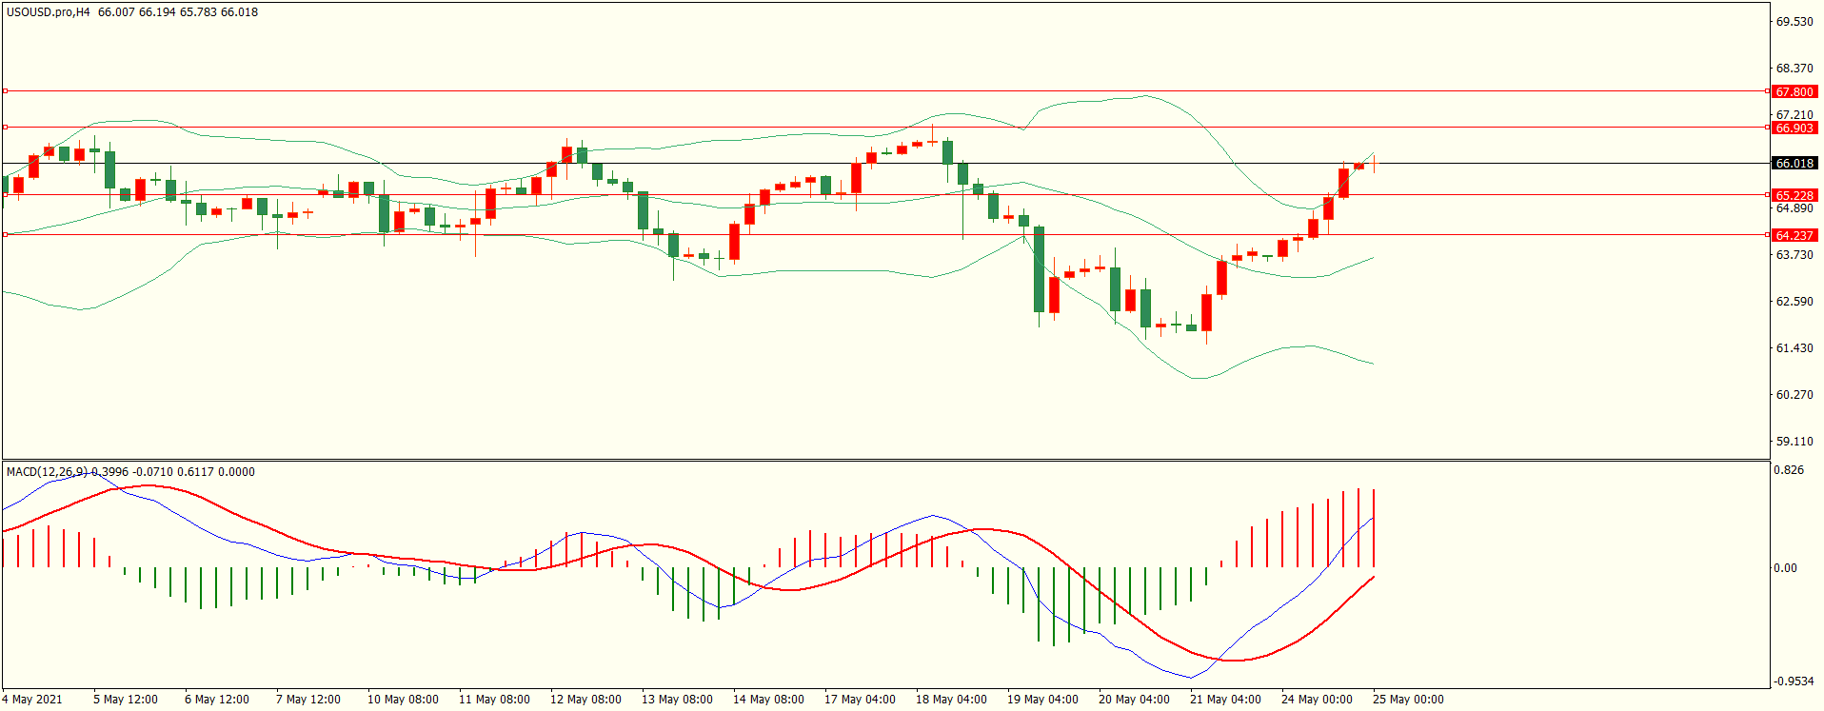Click the 60.270 price axis value

[1794, 395]
